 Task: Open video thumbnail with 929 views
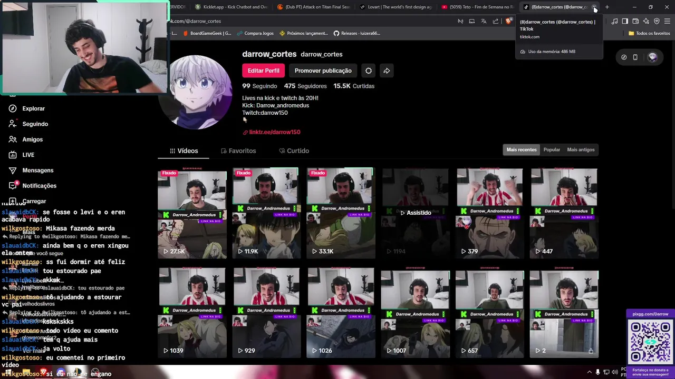(x=266, y=313)
